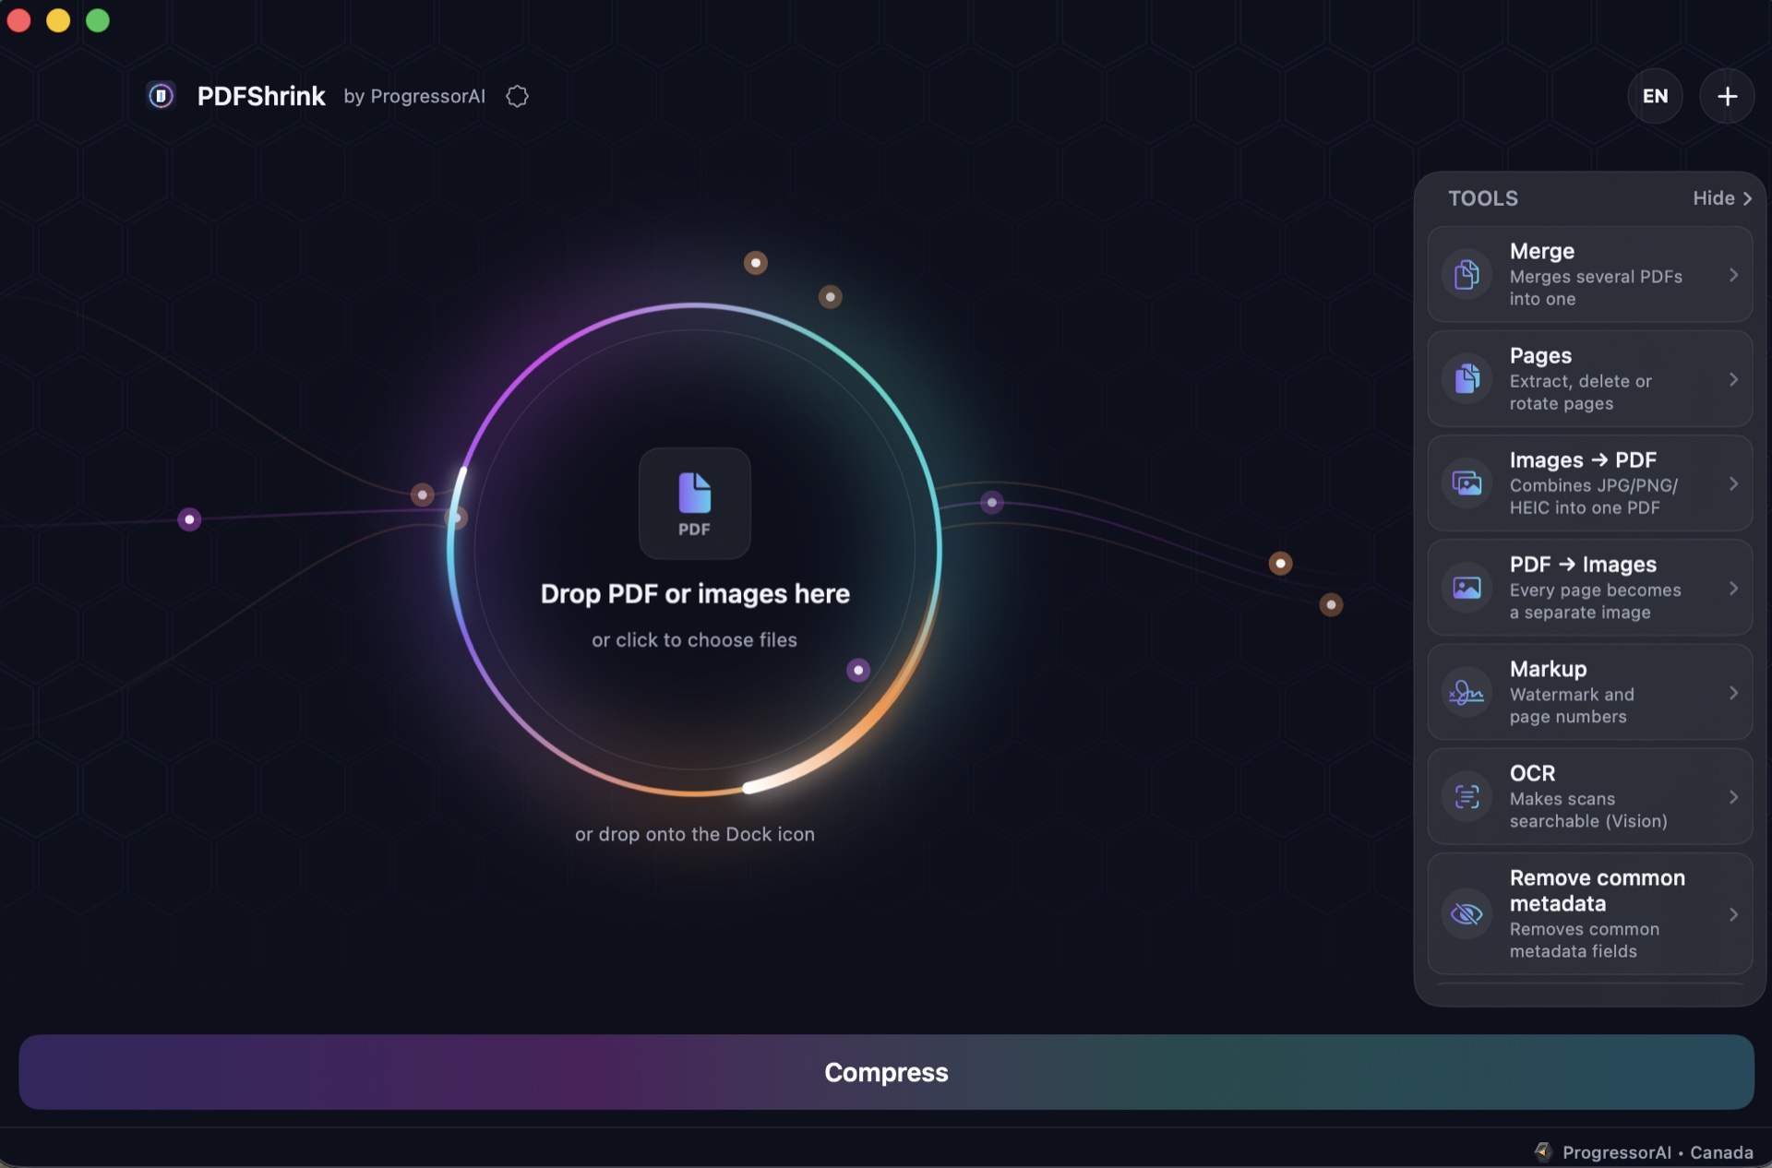Click the hexagon badge next to ProgressorAI
This screenshot has width=1772, height=1168.
517,96
